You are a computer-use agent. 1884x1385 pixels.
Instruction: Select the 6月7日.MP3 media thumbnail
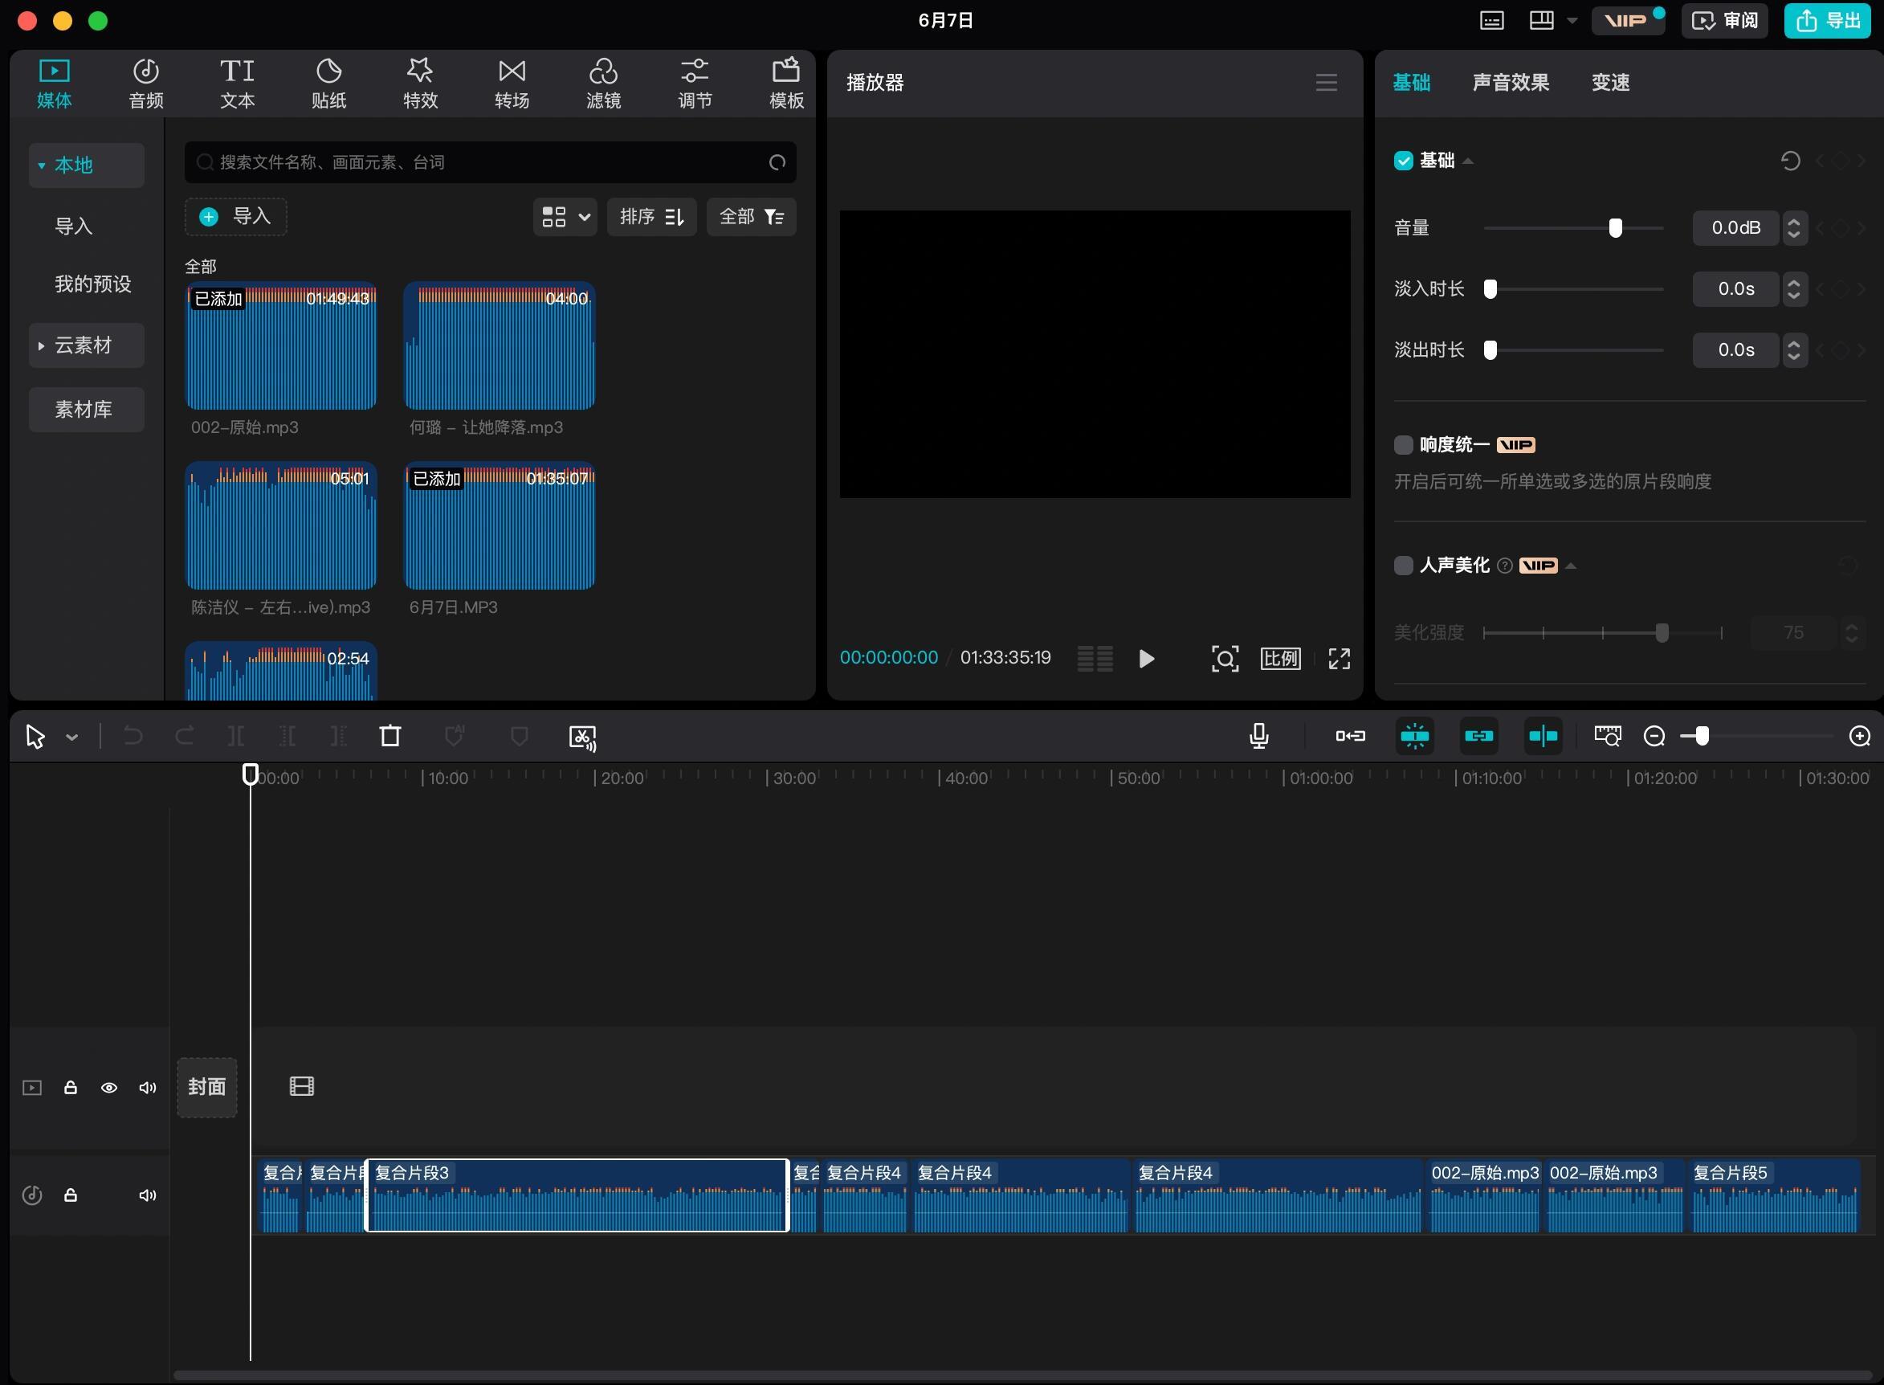coord(500,525)
